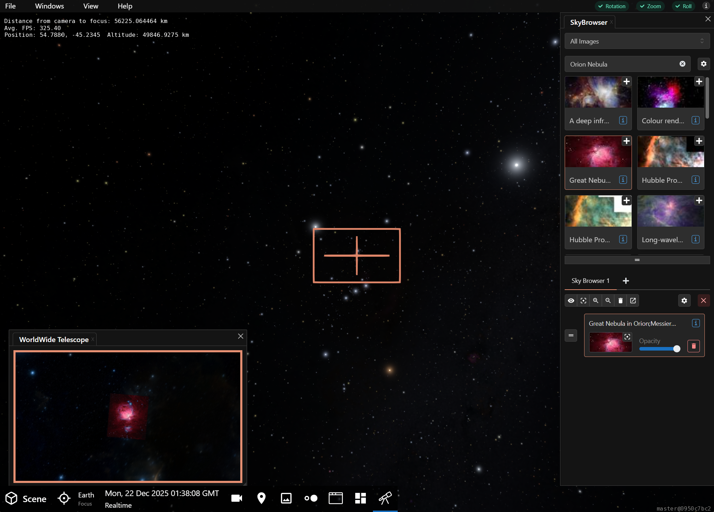
Task: Adjust the Opacity slider
Action: tap(660, 349)
